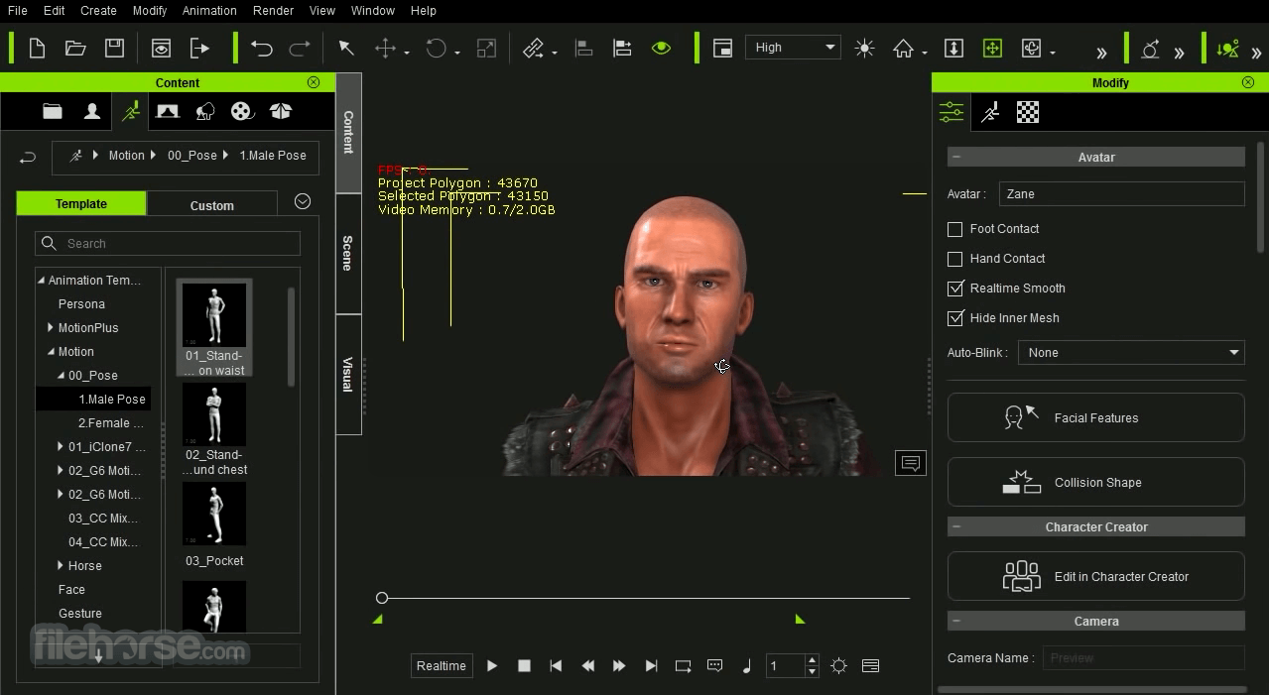Open the Modify parameters tab icon
Viewport: 1269px width, 695px height.
coord(952,112)
